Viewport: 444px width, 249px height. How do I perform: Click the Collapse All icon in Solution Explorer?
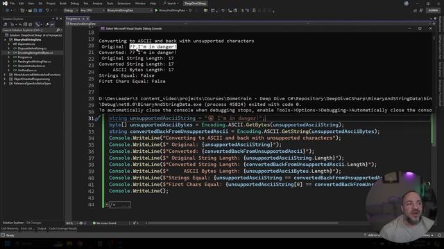25,25
